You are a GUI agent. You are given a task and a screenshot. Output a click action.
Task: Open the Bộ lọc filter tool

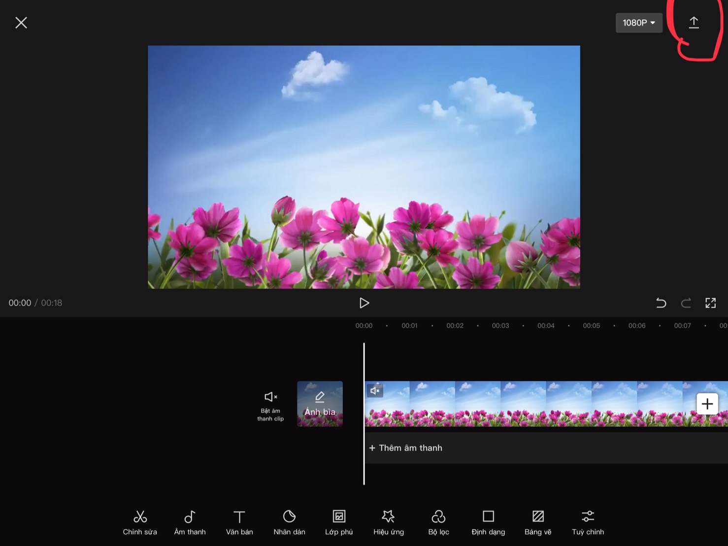438,522
